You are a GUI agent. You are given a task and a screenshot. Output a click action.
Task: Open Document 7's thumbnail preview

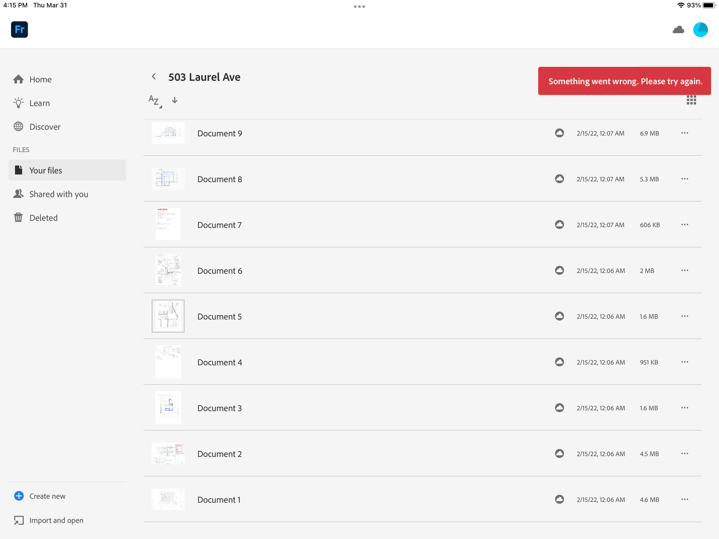(168, 224)
